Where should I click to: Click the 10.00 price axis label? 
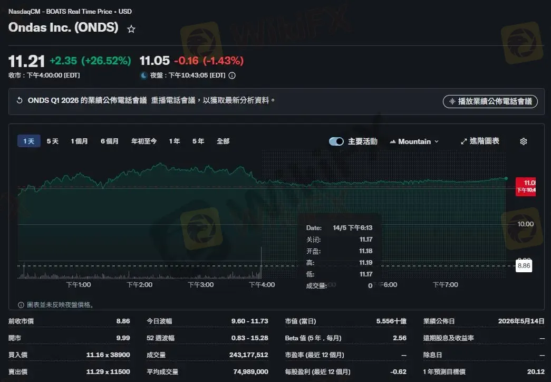point(525,224)
